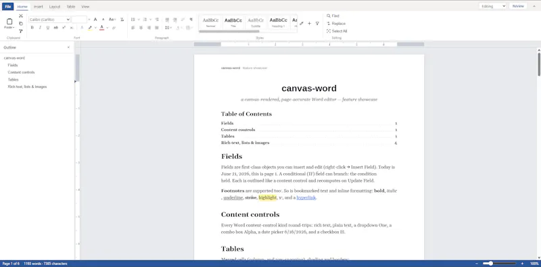Toggle Bold formatting
The image size is (541, 267).
click(x=32, y=28)
